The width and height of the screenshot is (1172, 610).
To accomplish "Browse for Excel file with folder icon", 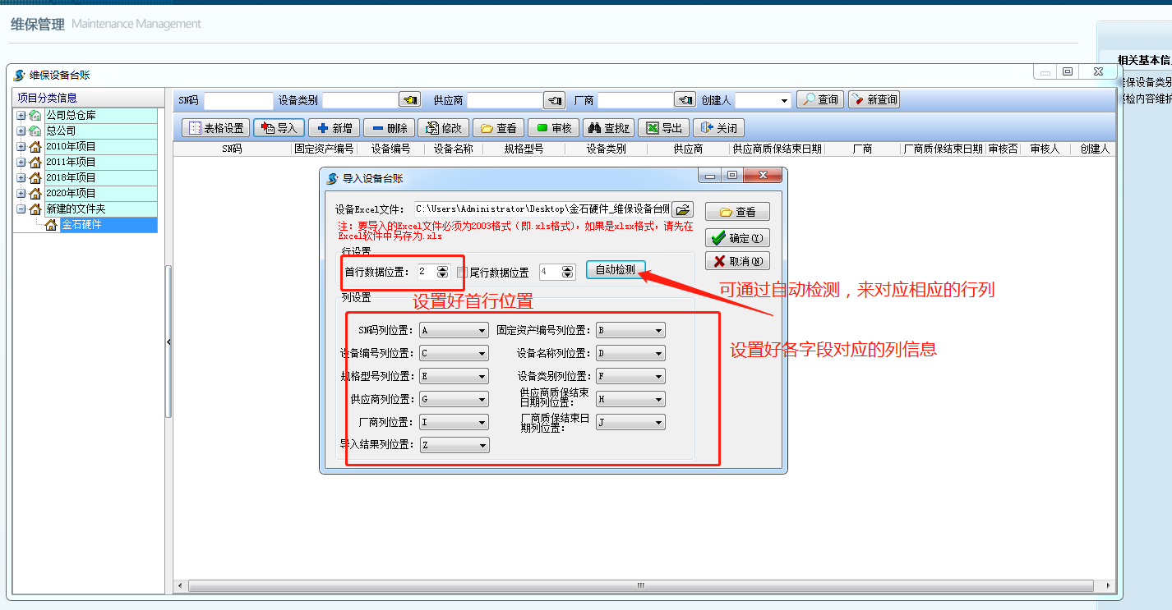I will (683, 209).
